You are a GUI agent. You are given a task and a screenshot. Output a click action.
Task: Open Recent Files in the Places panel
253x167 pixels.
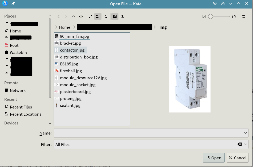(x=21, y=107)
